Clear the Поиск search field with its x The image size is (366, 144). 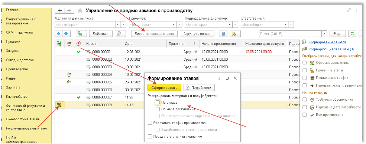[x=324, y=34]
